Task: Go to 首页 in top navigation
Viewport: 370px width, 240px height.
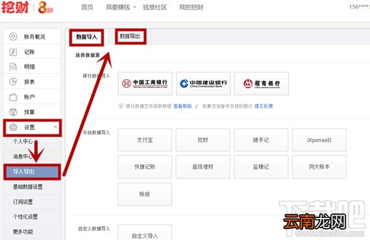Action: pos(87,7)
